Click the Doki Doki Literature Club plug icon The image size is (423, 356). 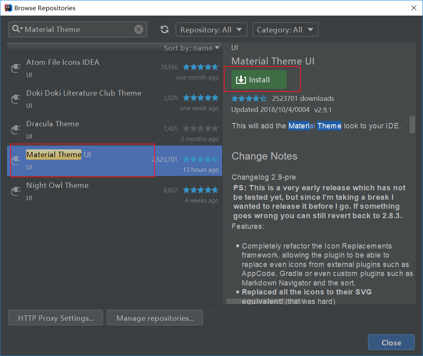click(x=16, y=99)
